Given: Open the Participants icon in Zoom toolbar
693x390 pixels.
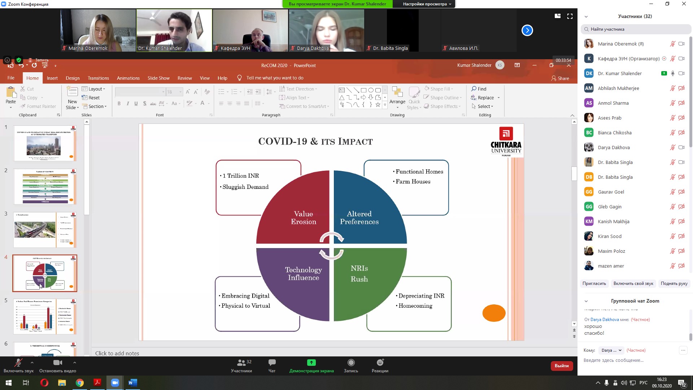Looking at the screenshot, I should click(241, 363).
